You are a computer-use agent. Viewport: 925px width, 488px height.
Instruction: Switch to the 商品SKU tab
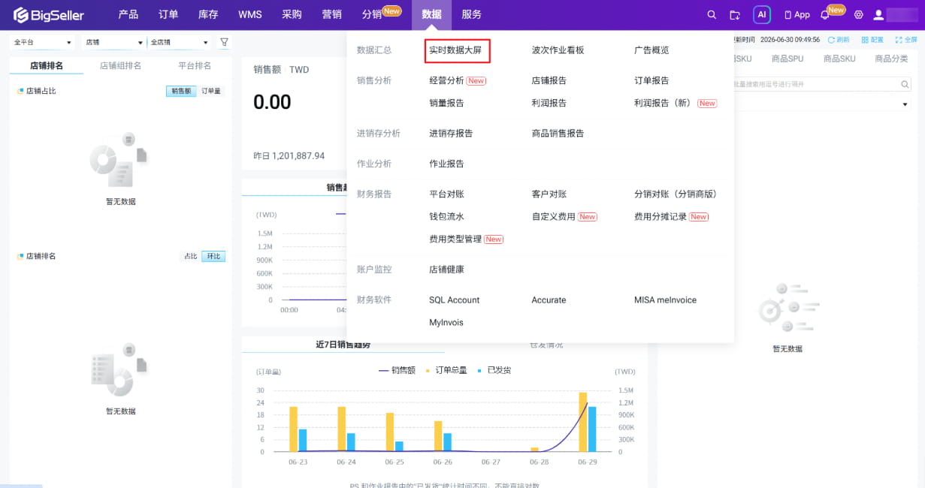pyautogui.click(x=839, y=59)
